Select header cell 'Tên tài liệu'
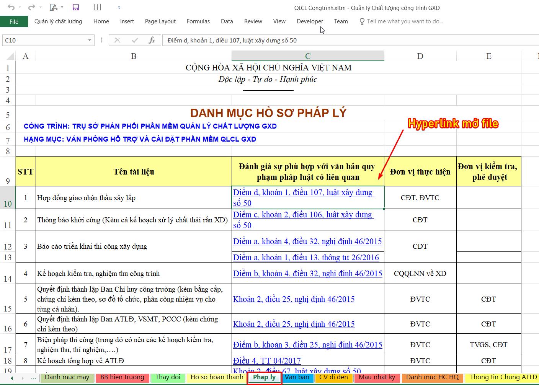539x385 pixels. coord(134,171)
